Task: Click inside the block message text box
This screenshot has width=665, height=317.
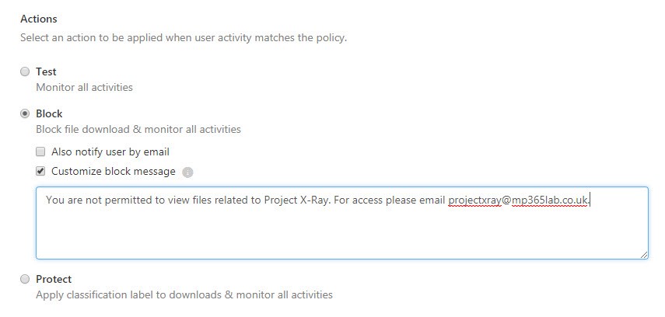Action: [x=341, y=231]
